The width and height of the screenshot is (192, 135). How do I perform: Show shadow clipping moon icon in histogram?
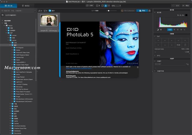click(x=158, y=30)
